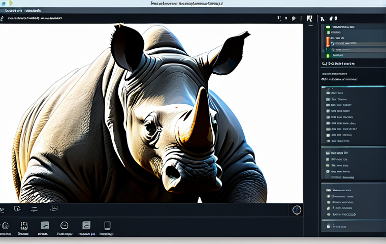Image resolution: width=386 pixels, height=244 pixels.
Task: Open the first menu in the menu bar
Action: pos(13,11)
